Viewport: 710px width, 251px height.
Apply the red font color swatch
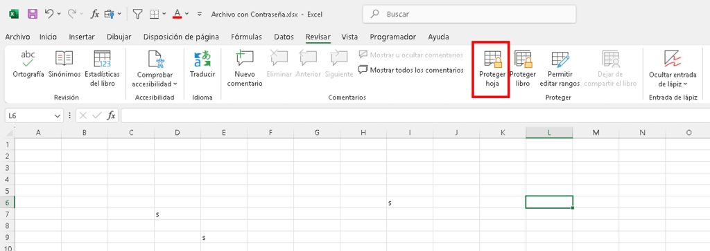coord(177,14)
